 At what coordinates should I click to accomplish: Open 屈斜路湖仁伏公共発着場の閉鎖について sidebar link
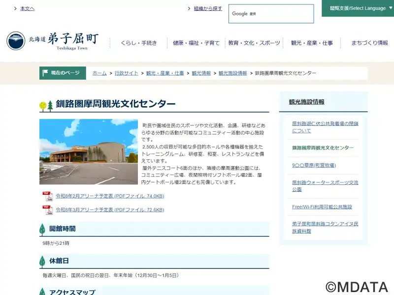(325, 127)
